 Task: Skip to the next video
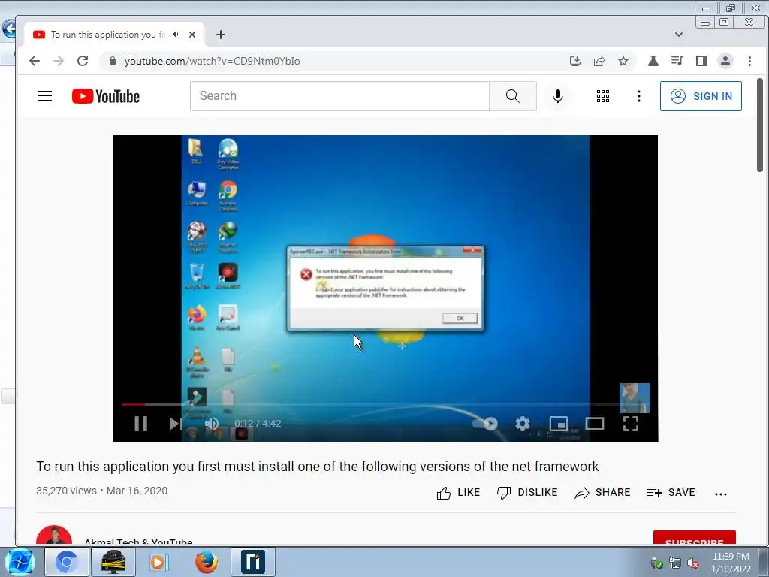(x=176, y=424)
